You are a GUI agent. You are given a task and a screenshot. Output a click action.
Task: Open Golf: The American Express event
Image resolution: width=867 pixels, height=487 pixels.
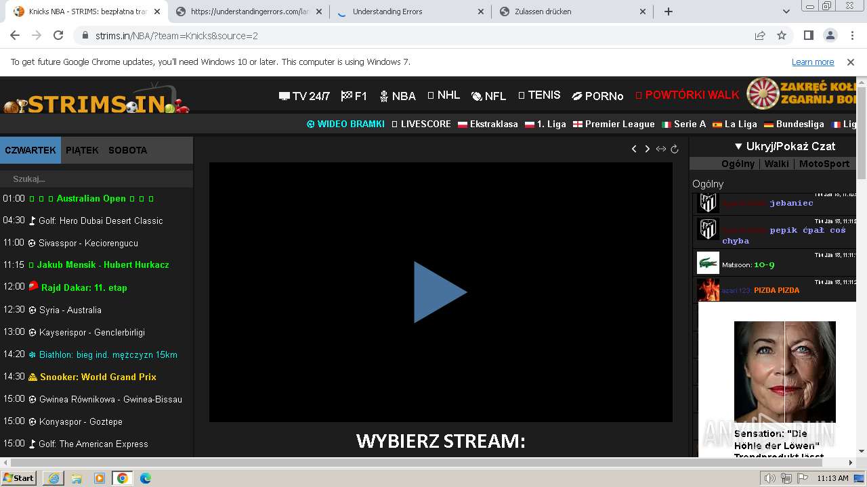88,444
